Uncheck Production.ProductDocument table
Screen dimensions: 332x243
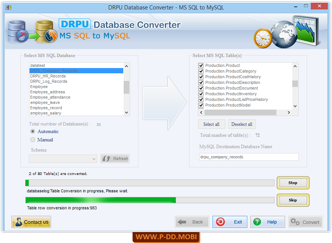pos(201,88)
